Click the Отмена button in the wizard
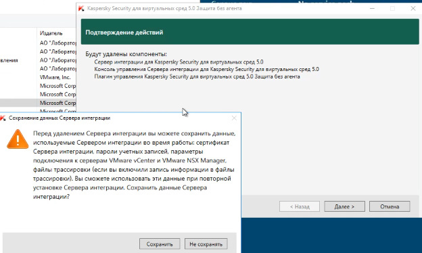Screen dimensions: 422x253 pyautogui.click(x=390, y=206)
